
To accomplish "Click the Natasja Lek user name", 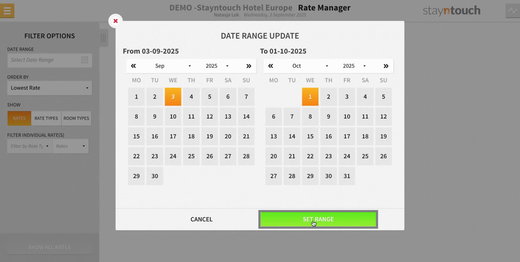I will click(x=226, y=15).
